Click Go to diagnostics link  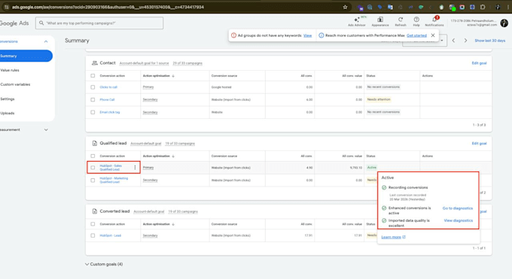[x=458, y=208]
